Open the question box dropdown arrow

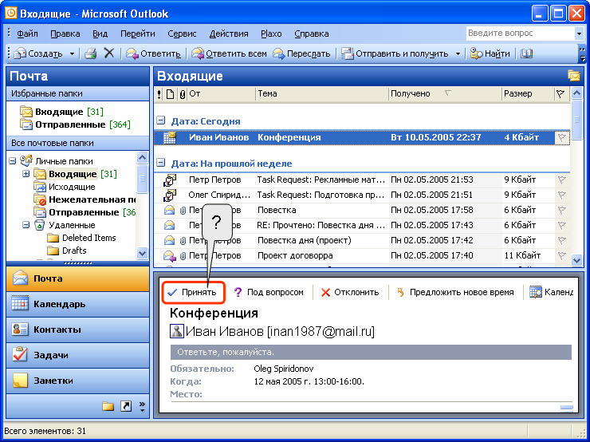[x=579, y=34]
